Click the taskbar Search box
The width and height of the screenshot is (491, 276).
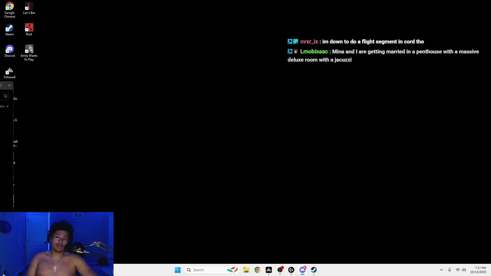(212, 270)
